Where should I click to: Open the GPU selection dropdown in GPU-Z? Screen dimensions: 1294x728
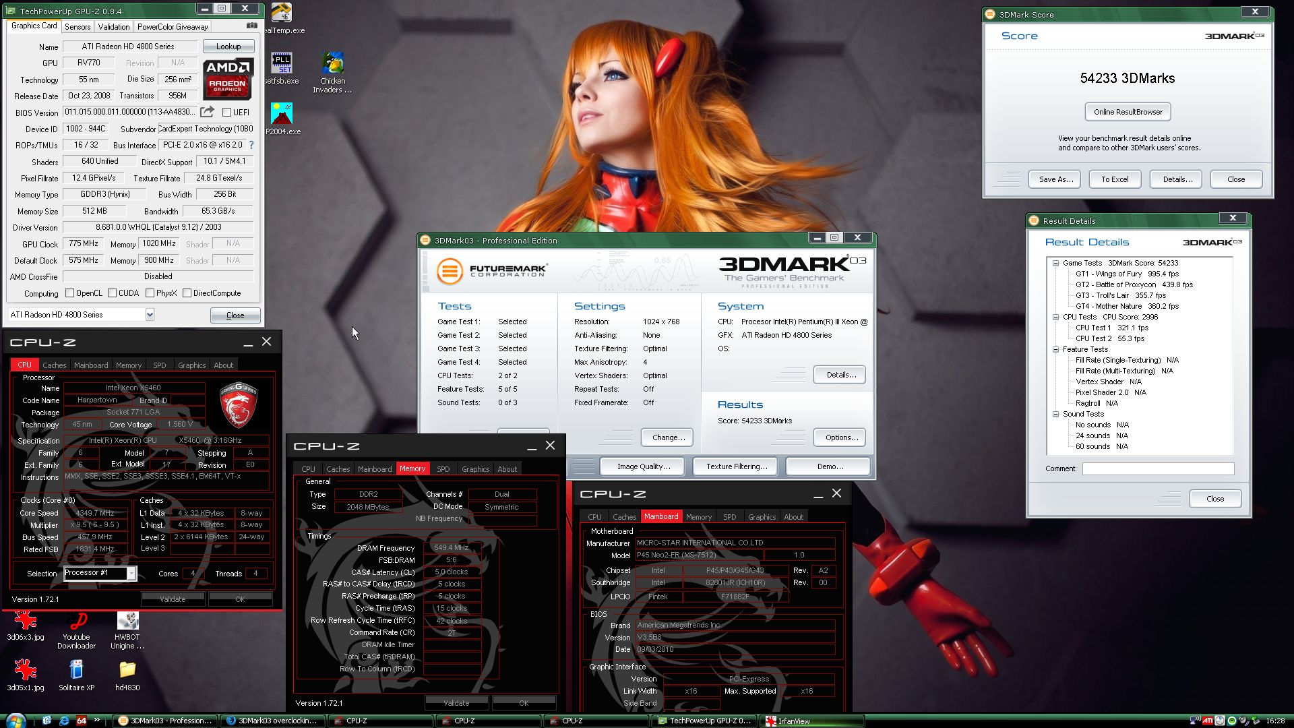point(150,315)
